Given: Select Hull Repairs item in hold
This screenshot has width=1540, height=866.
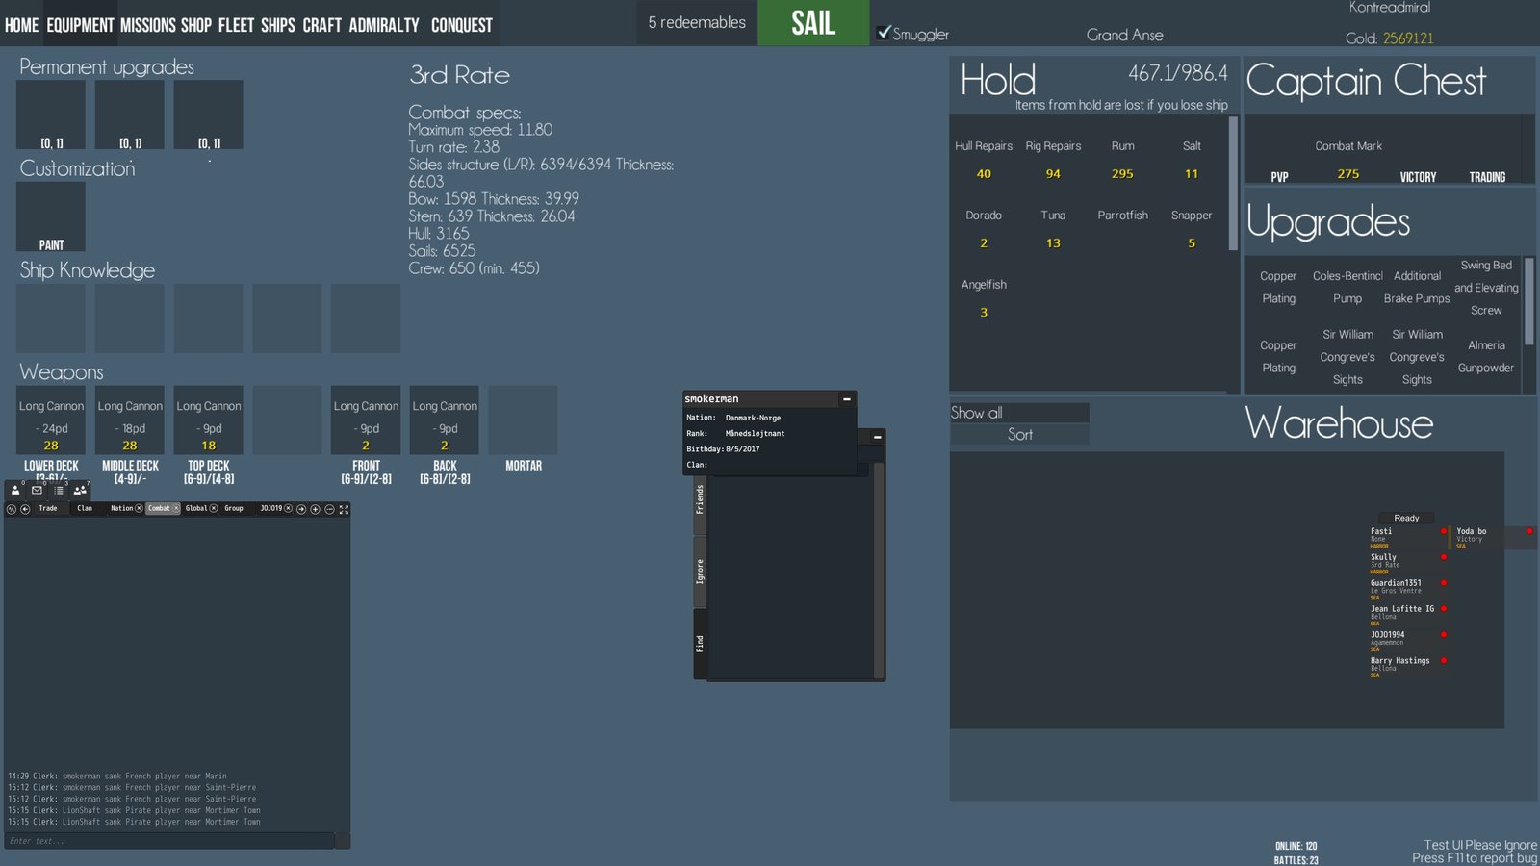Looking at the screenshot, I should click(984, 160).
